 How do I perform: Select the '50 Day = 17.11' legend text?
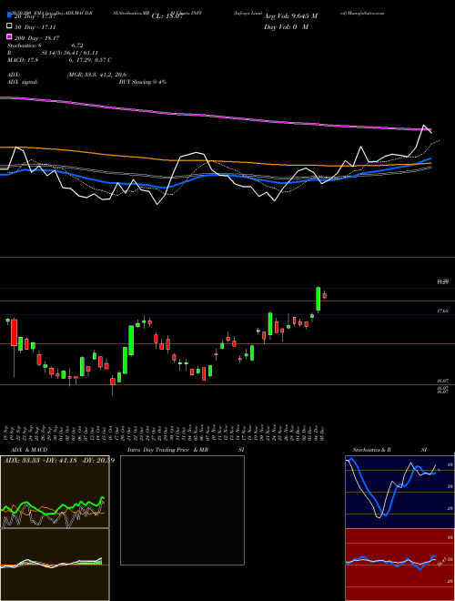[x=35, y=27]
